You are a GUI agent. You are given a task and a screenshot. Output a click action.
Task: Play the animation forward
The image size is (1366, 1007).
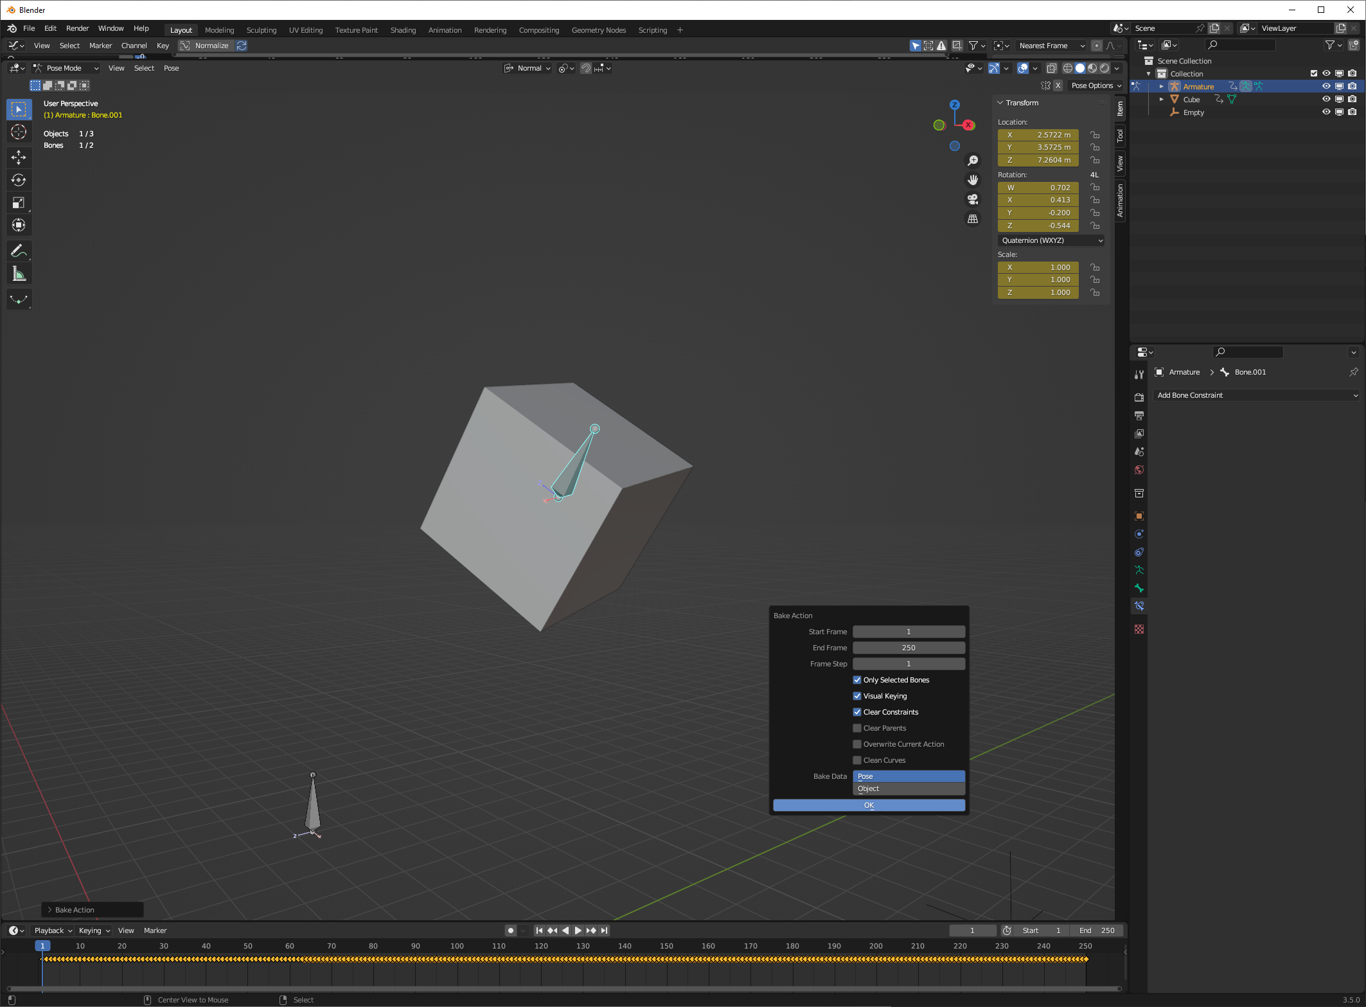(578, 931)
